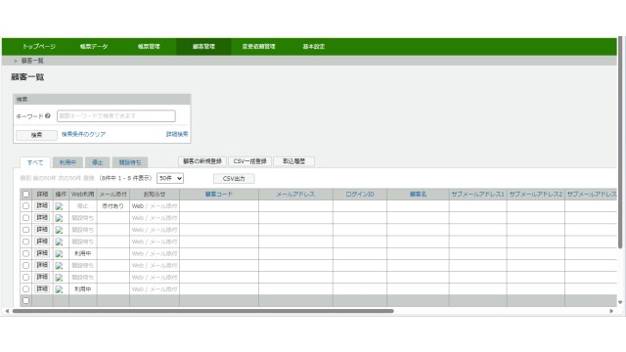Viewport: 626px width, 352px height.
Task: Click the 操作 icon in the third table row
Action: coord(59,231)
